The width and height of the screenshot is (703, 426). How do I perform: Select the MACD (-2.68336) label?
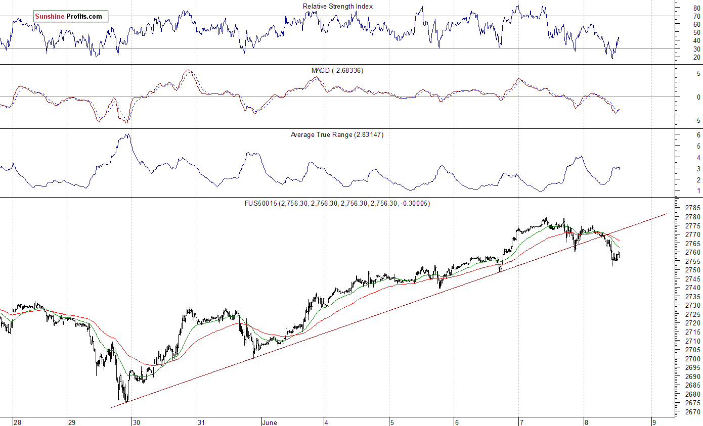coord(337,70)
